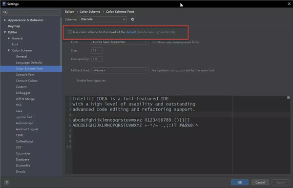Screen dimensions: 293x188
Task: Expand the General node arrow under Editor
Action: coord(9,38)
